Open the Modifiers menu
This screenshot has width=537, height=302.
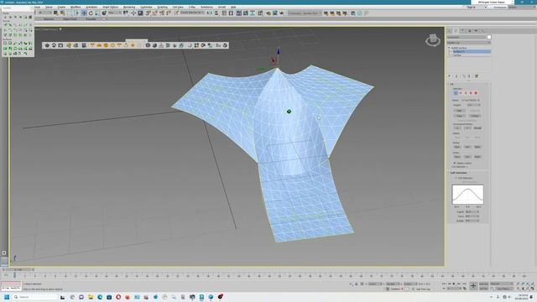click(x=76, y=7)
